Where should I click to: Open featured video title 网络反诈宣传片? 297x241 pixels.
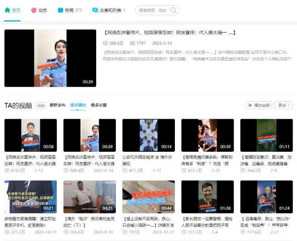pos(169,33)
